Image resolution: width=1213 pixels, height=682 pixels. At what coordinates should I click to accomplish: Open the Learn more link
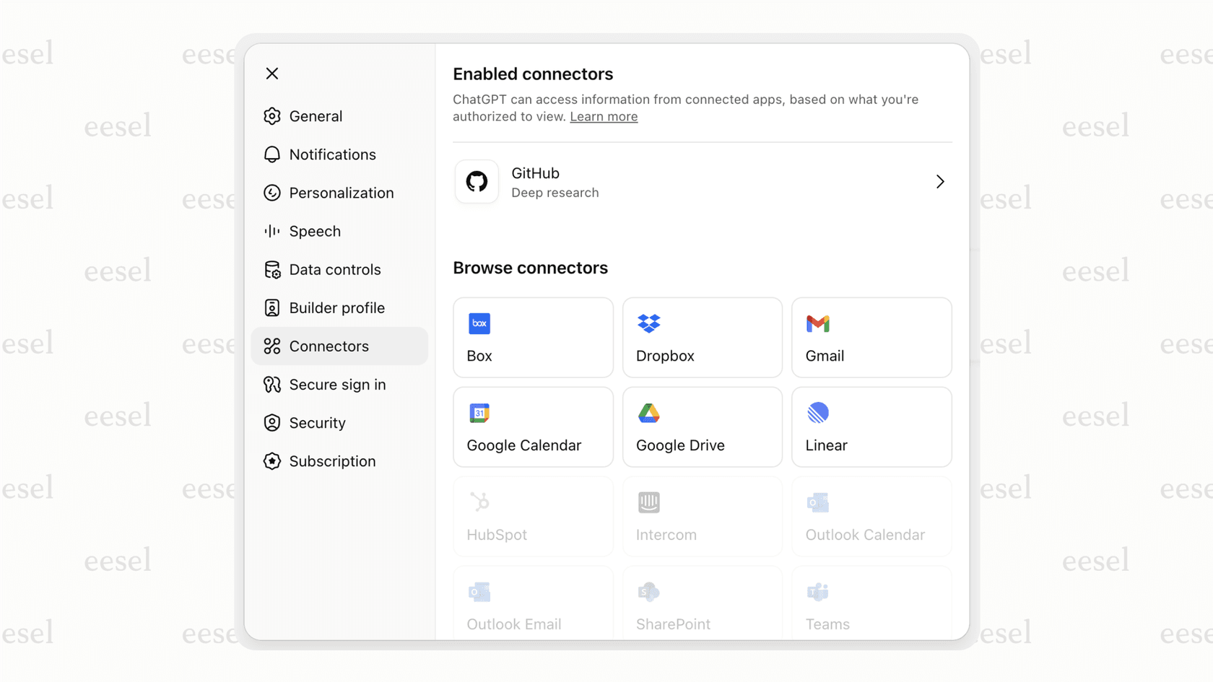coord(604,116)
